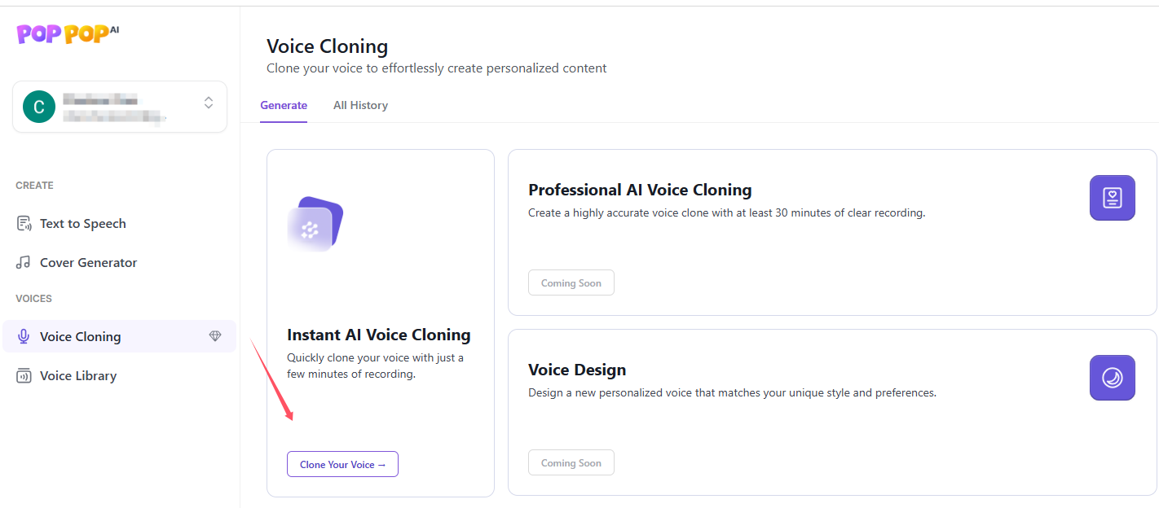Click the diamond premium icon
Screen dimensions: 1159x508
pyautogui.click(x=215, y=336)
